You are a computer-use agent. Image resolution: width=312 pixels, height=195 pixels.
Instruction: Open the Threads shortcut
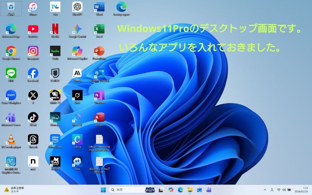coord(33,141)
